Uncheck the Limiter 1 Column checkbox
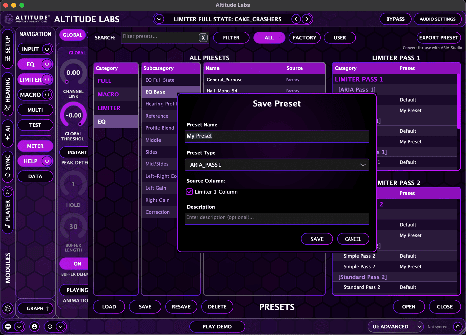Viewport: 466px width, 335px height. [x=189, y=191]
